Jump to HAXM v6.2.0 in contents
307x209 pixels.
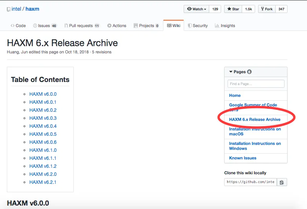coord(43,174)
